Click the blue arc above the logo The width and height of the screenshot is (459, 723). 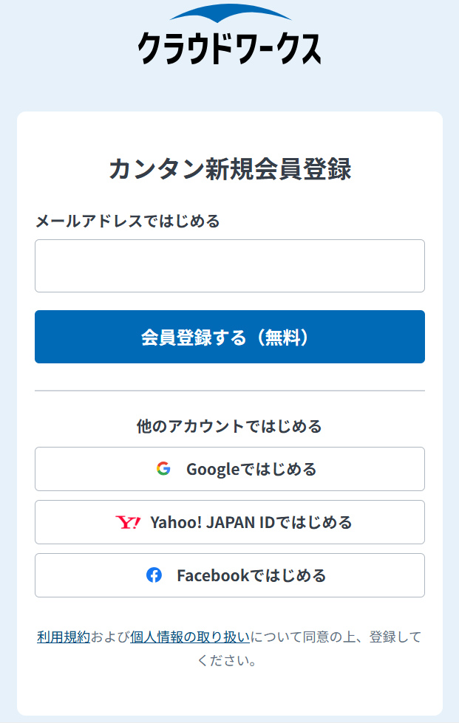tap(229, 13)
